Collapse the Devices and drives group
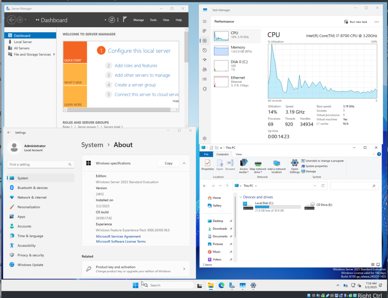Image resolution: width=388 pixels, height=298 pixels. coord(241,197)
